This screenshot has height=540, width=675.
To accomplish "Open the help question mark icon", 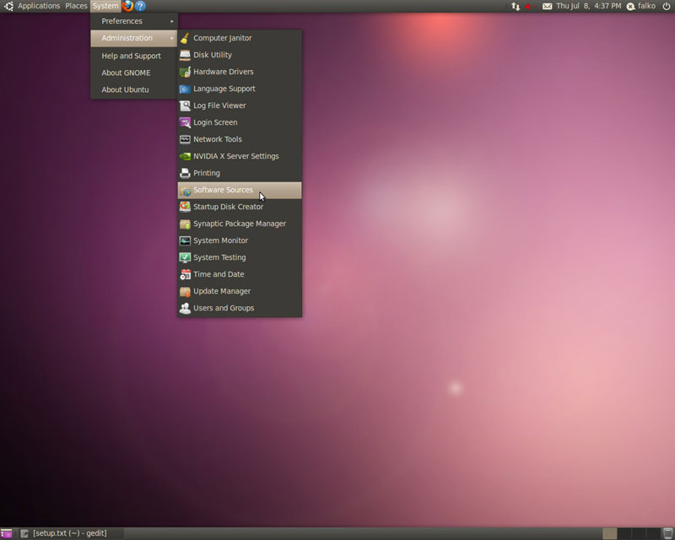I will point(140,6).
